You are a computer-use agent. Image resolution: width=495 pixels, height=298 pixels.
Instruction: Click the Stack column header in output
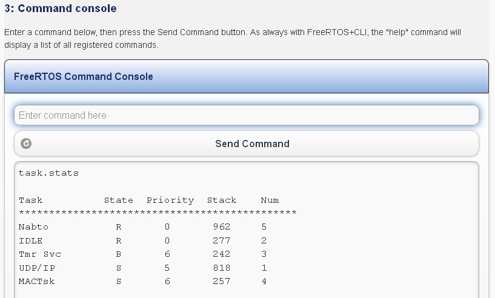point(222,200)
